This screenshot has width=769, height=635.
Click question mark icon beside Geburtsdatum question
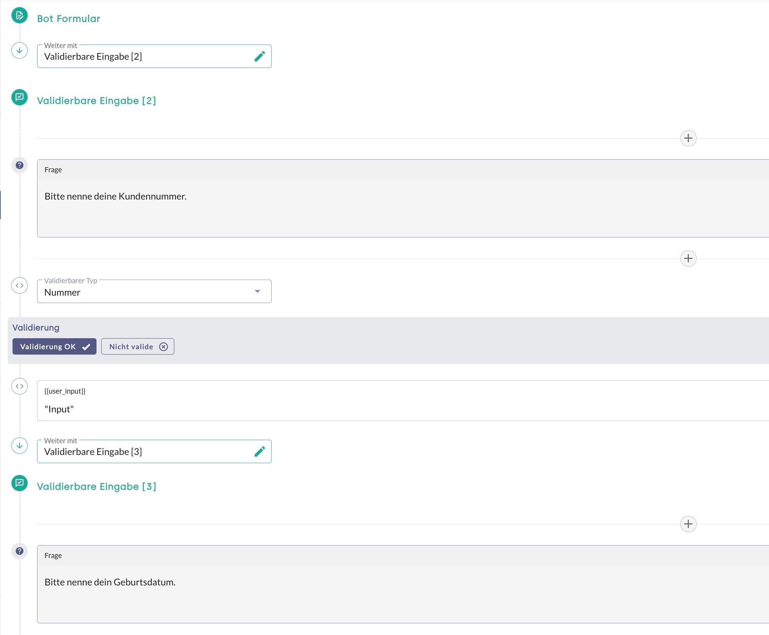(x=19, y=551)
